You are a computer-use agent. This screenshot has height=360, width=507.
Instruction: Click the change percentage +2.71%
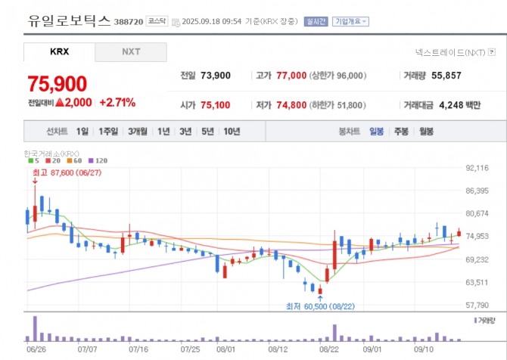pos(117,103)
